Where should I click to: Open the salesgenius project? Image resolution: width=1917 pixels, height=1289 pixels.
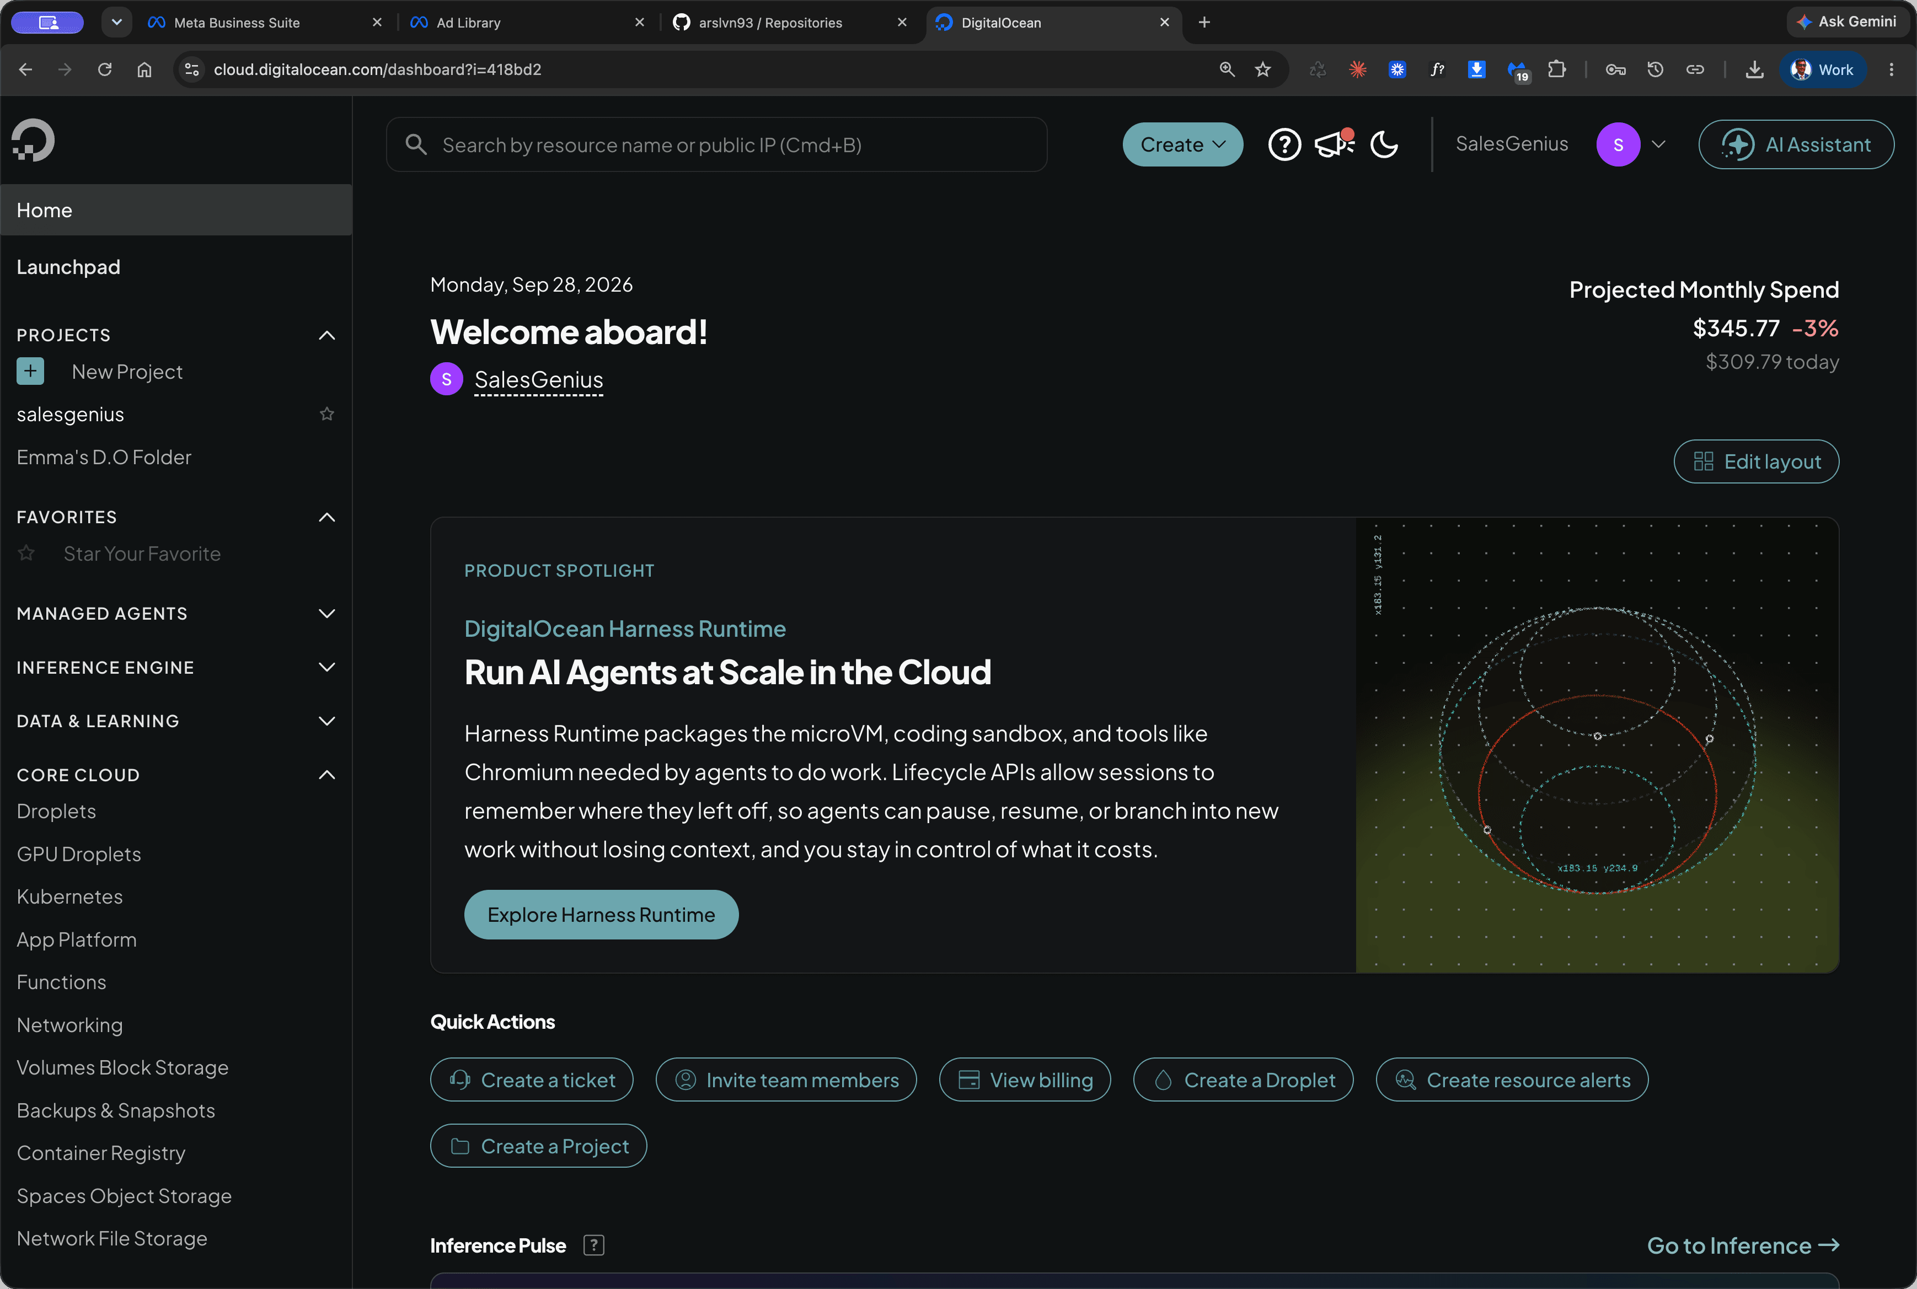71,415
